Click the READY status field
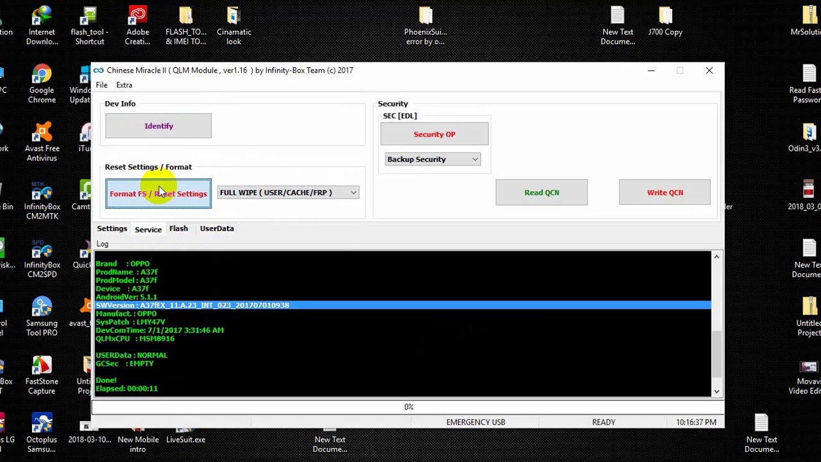This screenshot has width=821, height=462. click(604, 422)
